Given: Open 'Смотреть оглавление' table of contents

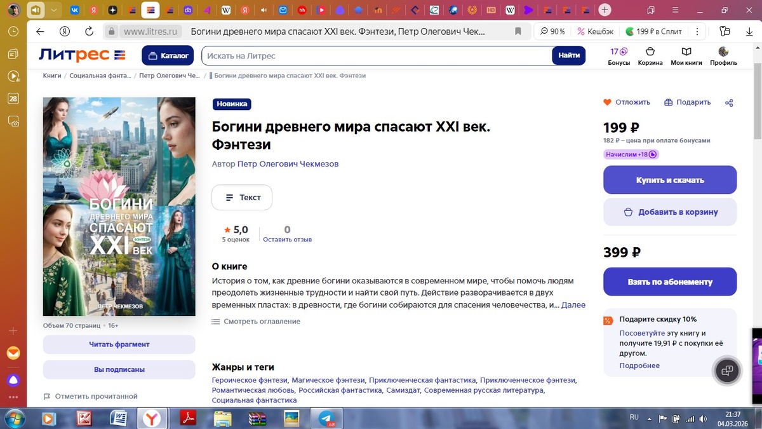Looking at the screenshot, I should tap(256, 322).
